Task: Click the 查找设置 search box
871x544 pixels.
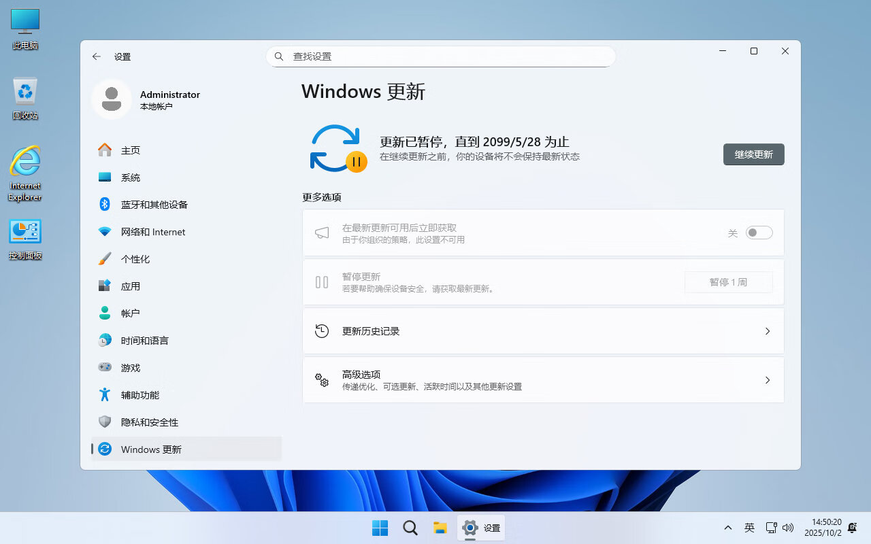Action: pyautogui.click(x=440, y=56)
